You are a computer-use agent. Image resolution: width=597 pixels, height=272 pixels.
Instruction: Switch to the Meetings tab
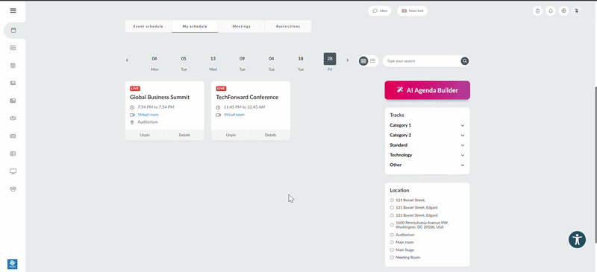(x=241, y=26)
